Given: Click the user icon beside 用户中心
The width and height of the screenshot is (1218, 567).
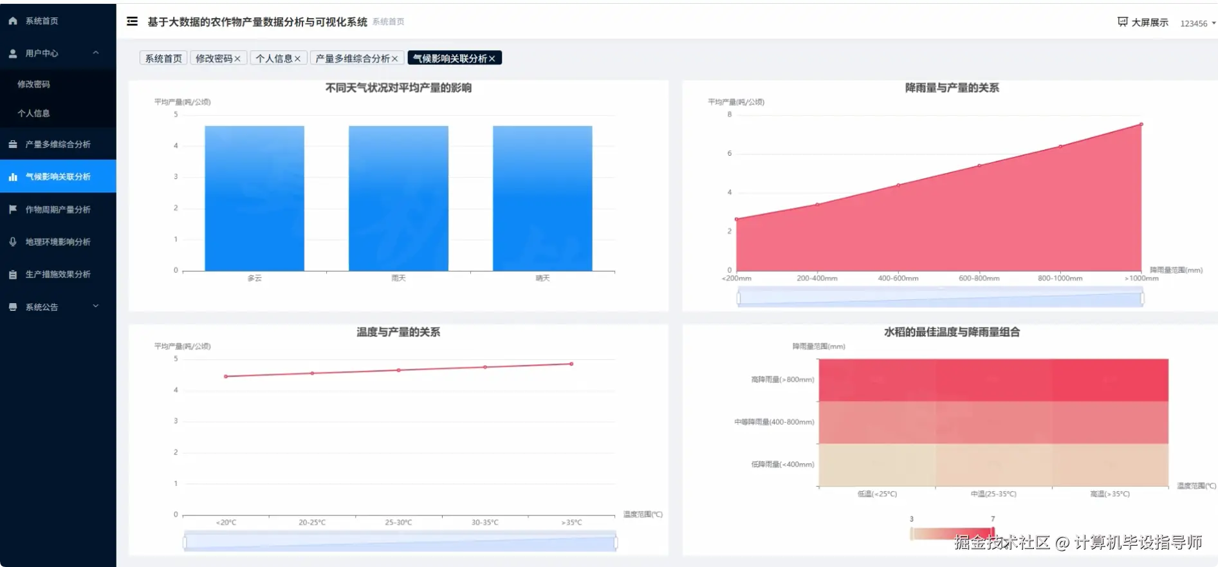Looking at the screenshot, I should tap(13, 53).
